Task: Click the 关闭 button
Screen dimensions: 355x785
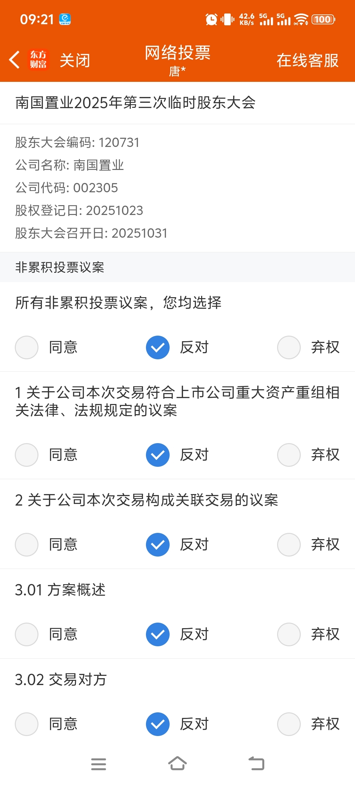Action: coord(75,60)
